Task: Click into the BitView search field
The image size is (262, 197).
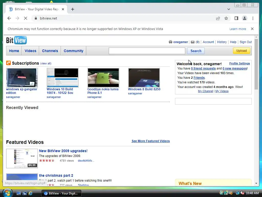Action: 147,51
